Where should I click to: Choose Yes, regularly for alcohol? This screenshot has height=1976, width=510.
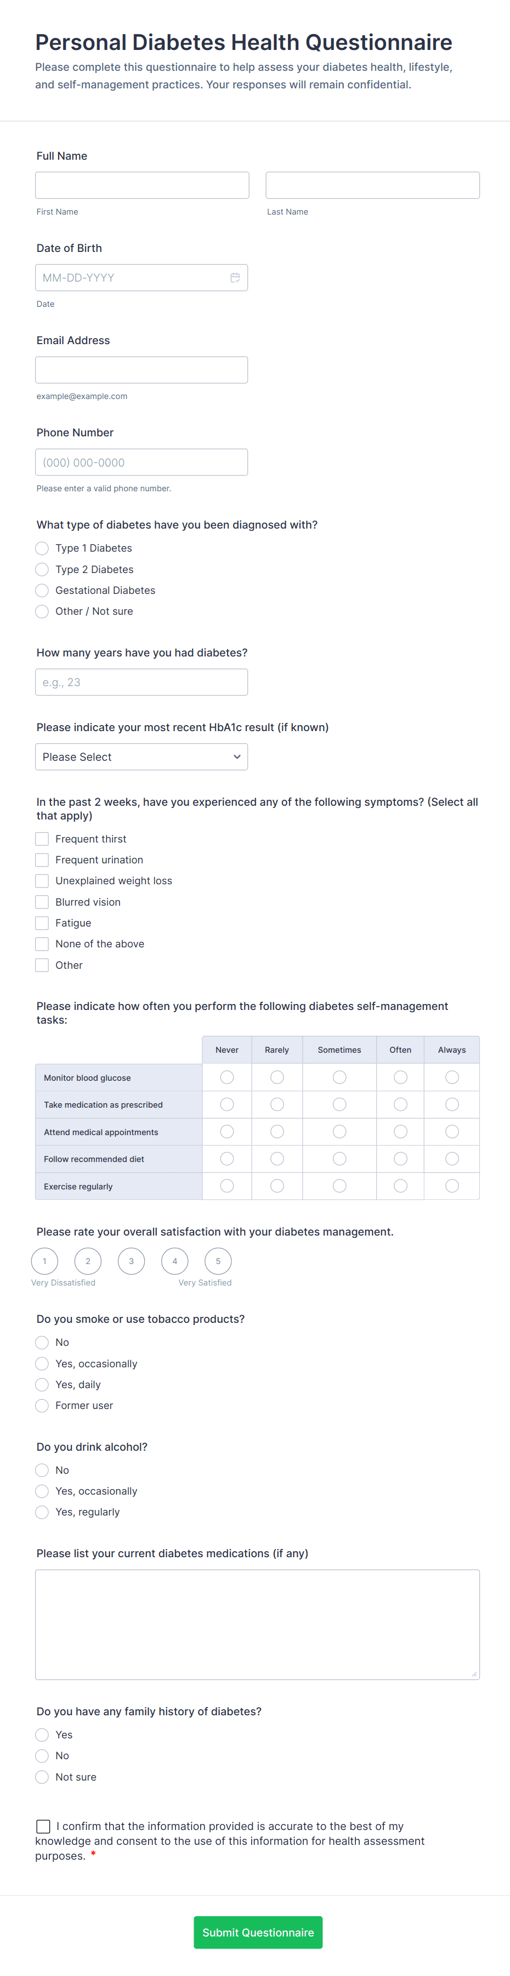click(x=42, y=1512)
